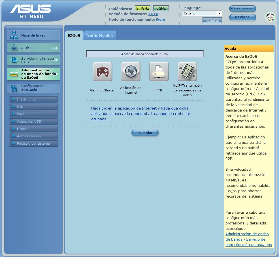Viewport: 279px width, 257px height.
Task: Click Cerrar sesión to log out
Action: coord(242,8)
